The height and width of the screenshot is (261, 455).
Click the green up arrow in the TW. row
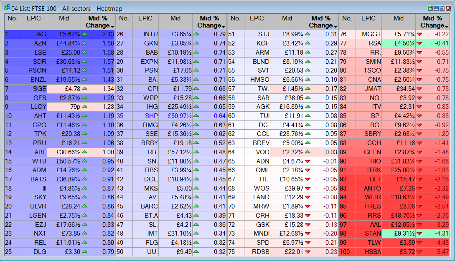tap(308, 88)
